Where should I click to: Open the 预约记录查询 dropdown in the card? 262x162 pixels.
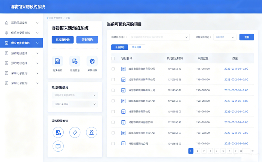75,104
